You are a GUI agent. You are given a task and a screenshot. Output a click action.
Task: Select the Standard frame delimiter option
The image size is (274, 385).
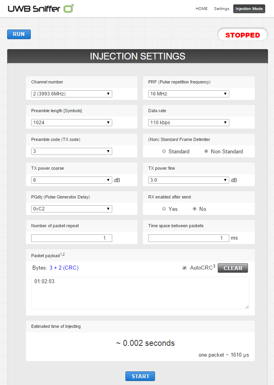click(164, 151)
